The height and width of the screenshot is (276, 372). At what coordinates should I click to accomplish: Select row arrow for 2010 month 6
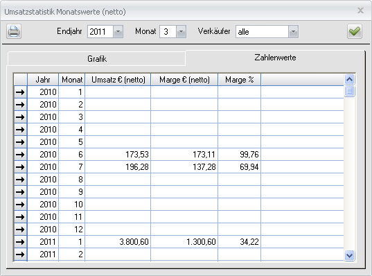click(x=20, y=155)
